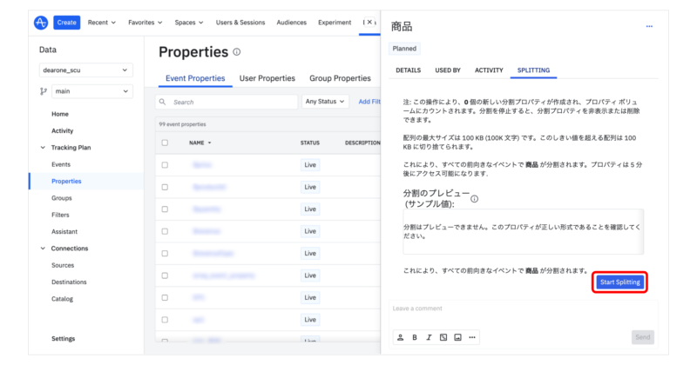Tick the checkbox of the first property row
697x365 pixels.
pyautogui.click(x=165, y=164)
